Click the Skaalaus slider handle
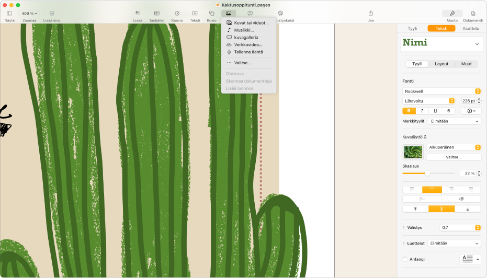Viewport: 487px width, 278px height. click(427, 173)
